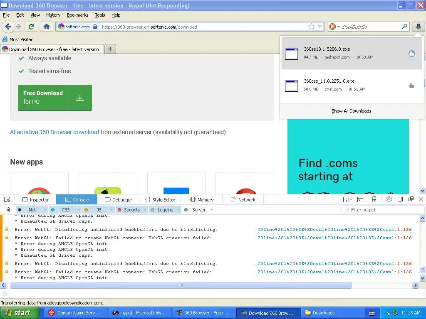This screenshot has width=426, height=319.
Task: Click the Forward navigation arrow
Action: 18,27
